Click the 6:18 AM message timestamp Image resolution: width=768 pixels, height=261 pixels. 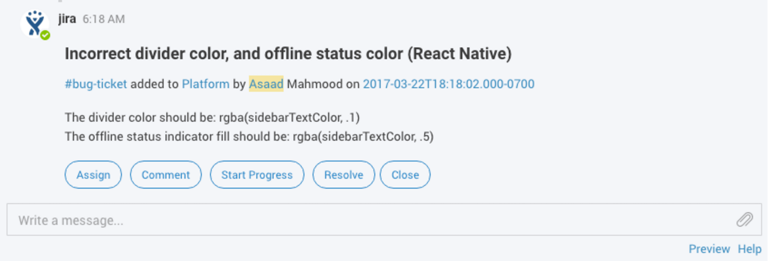click(x=103, y=19)
